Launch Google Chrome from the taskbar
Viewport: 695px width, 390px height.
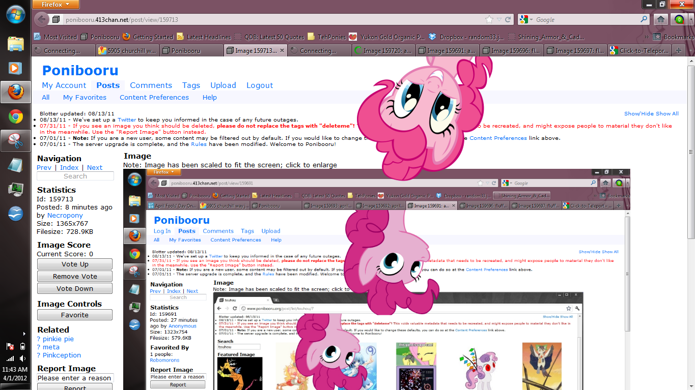point(15,116)
